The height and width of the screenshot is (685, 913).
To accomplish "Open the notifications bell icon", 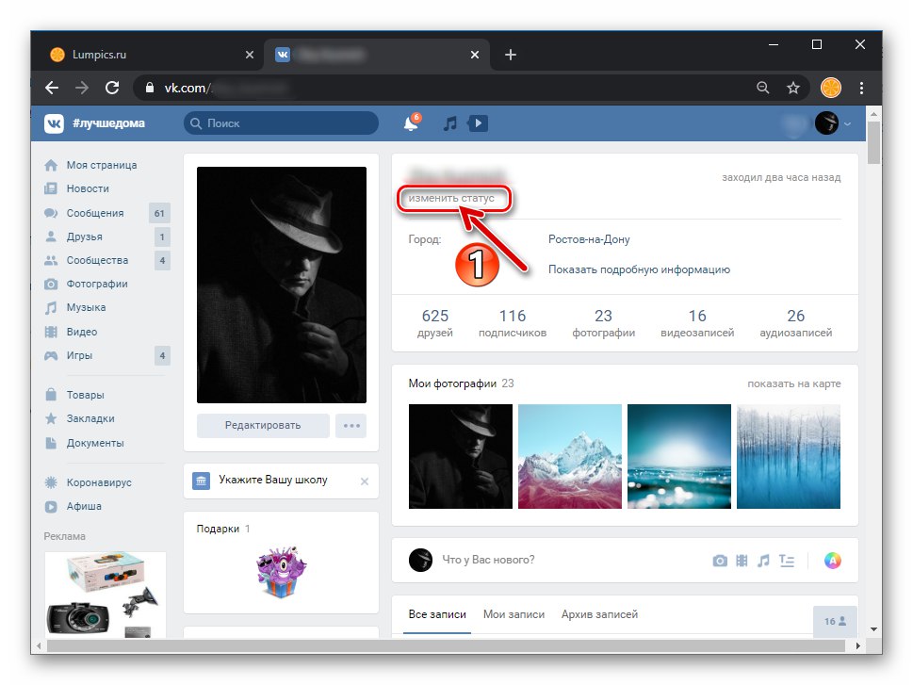I will [x=411, y=122].
